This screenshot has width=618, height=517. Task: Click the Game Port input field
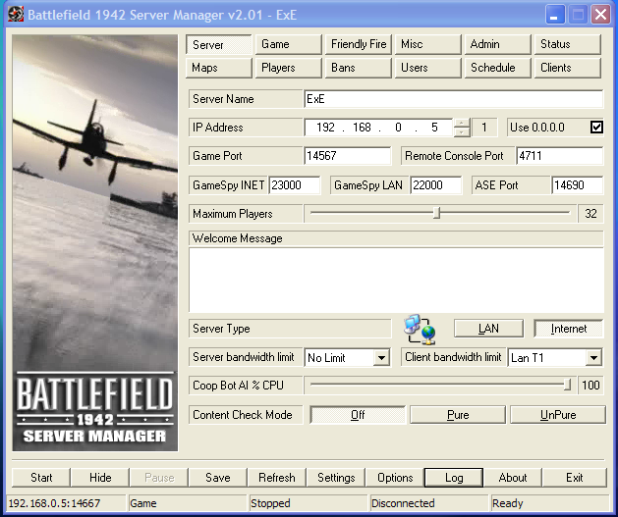(x=347, y=156)
